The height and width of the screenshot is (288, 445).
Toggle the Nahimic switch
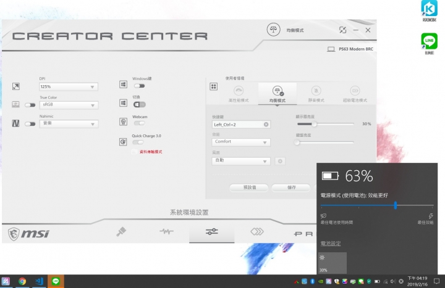click(30, 124)
